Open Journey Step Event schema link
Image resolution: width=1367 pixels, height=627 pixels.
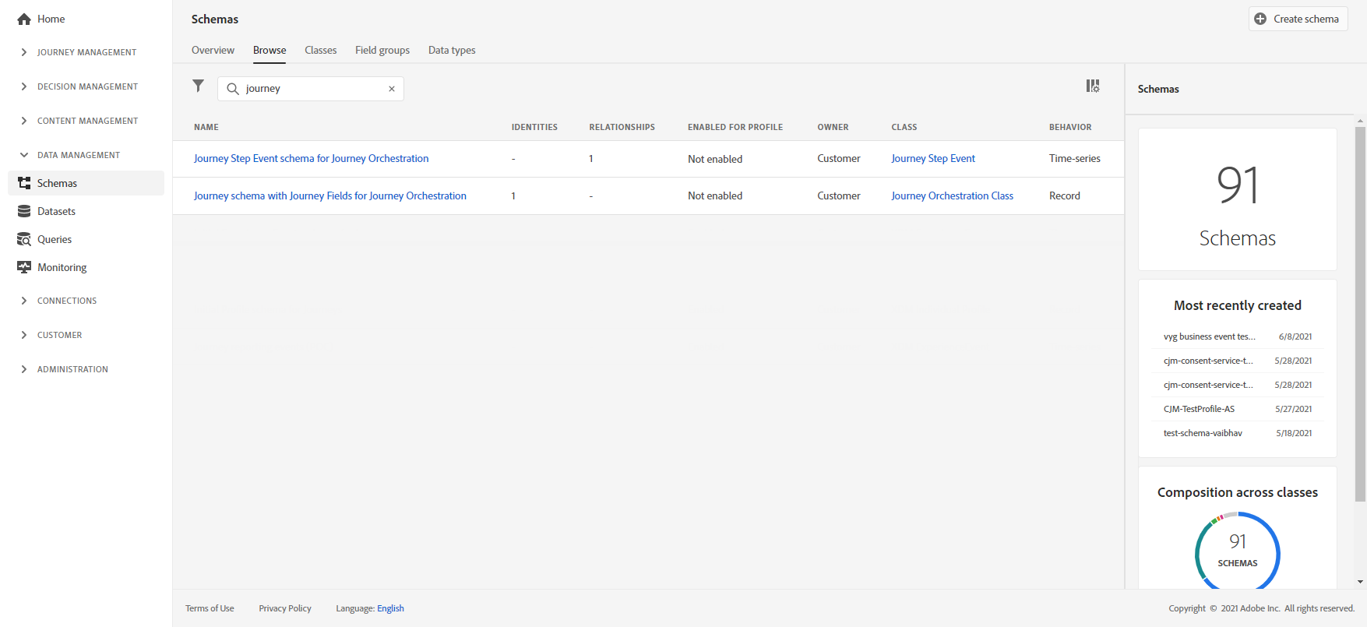pyautogui.click(x=311, y=158)
